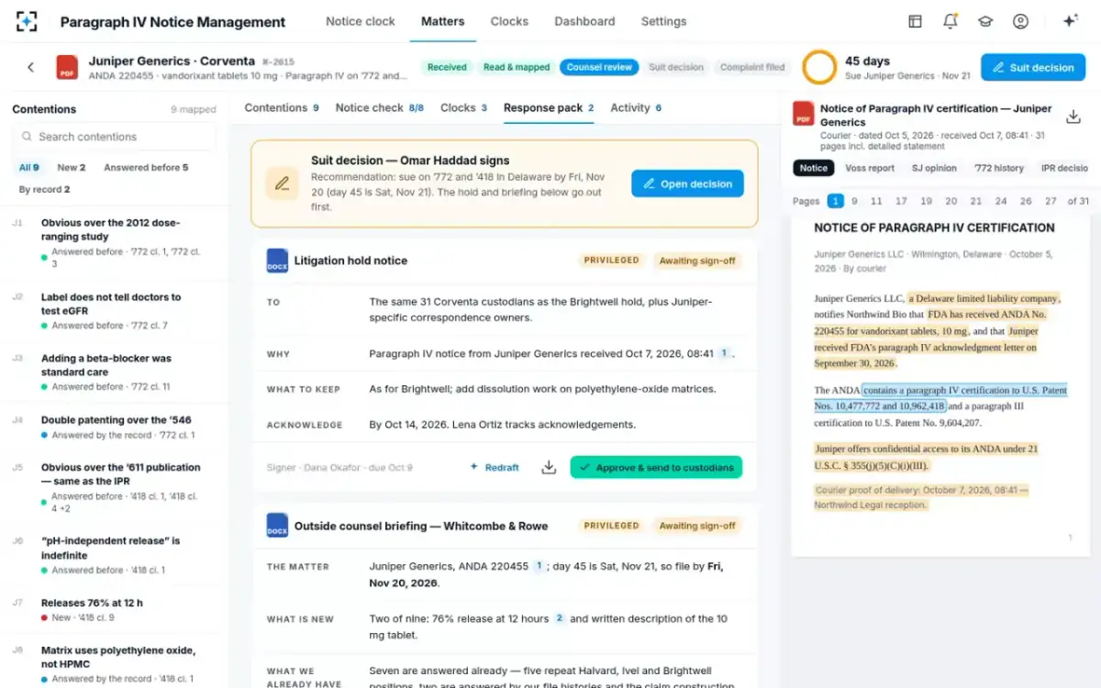1101x688 pixels.
Task: Click the search magnifier in contentions
Action: (x=26, y=137)
